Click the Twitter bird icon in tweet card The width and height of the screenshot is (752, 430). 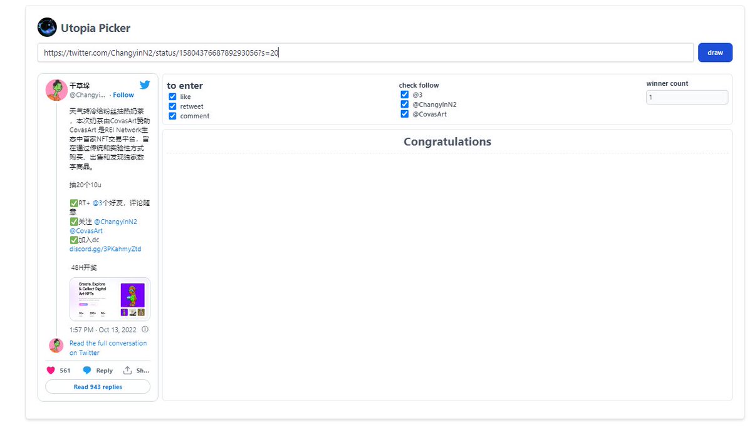pyautogui.click(x=145, y=85)
